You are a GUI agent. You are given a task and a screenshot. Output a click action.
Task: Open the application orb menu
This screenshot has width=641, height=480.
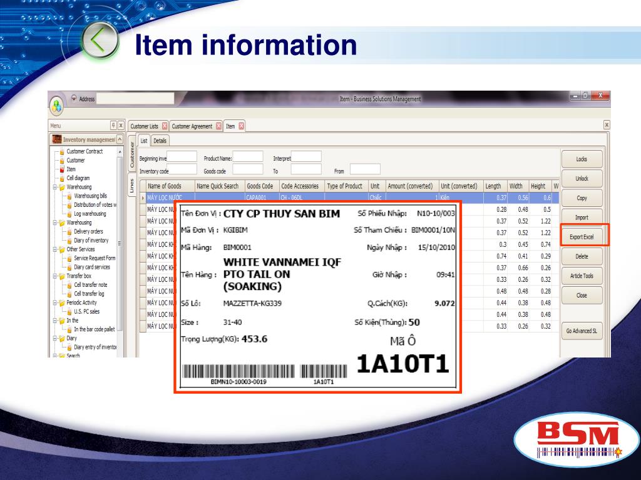click(57, 106)
